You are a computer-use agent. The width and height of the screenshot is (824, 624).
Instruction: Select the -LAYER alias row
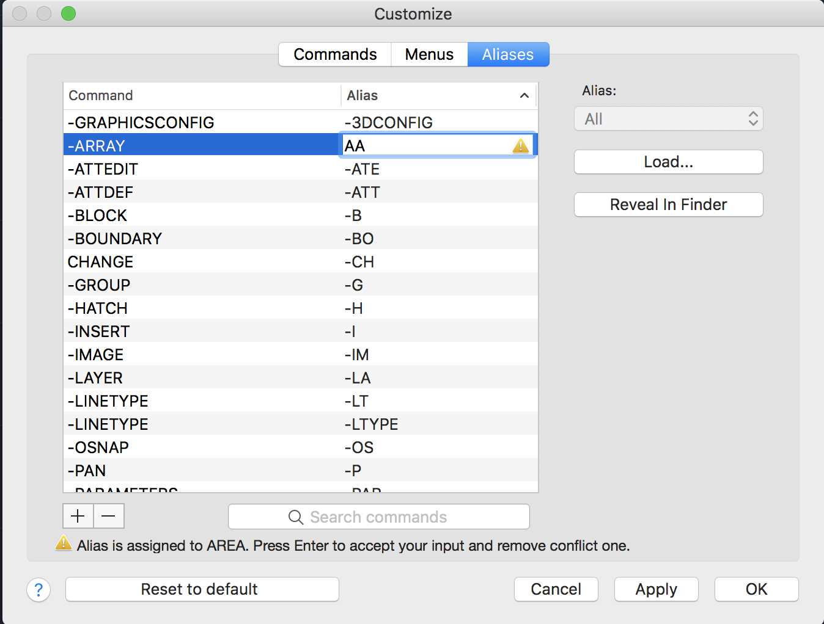[x=301, y=377]
